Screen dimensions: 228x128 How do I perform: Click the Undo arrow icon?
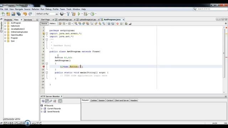click(25, 14)
